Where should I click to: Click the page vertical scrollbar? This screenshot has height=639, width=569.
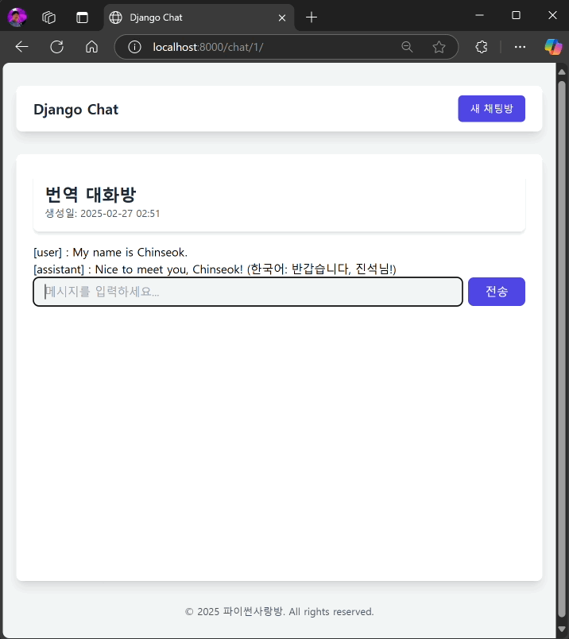[x=562, y=318]
